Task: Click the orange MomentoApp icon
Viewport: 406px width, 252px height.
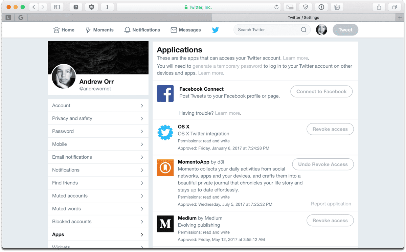Action: point(165,168)
